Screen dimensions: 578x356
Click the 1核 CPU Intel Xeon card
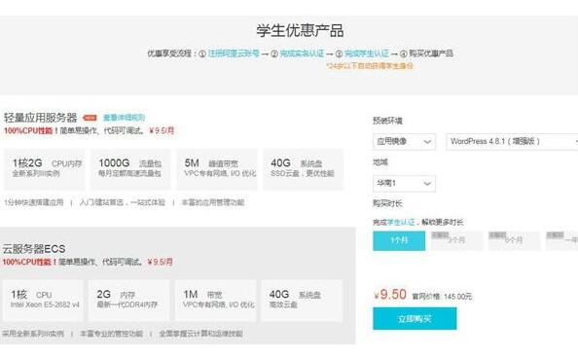43,301
